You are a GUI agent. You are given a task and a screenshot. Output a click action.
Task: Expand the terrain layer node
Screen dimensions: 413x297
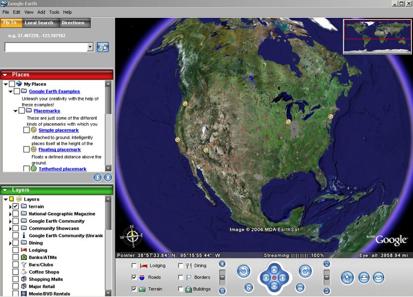click(x=10, y=207)
